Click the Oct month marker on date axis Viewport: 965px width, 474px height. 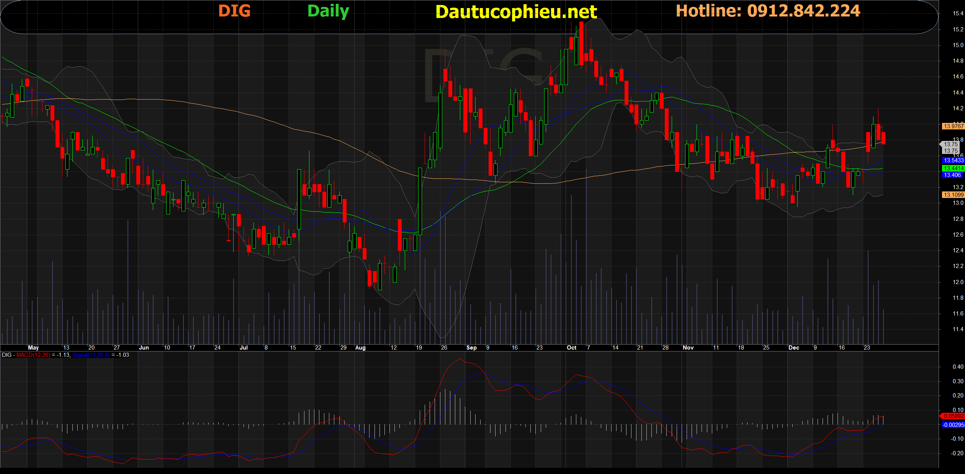pos(571,348)
